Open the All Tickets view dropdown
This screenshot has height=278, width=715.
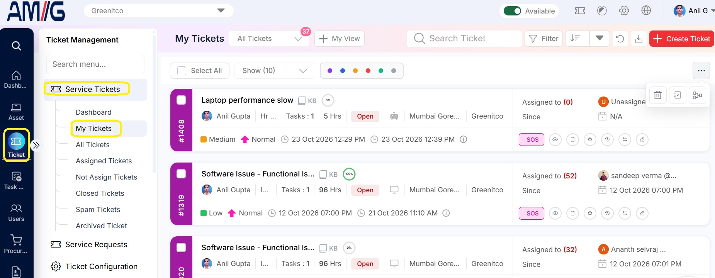pyautogui.click(x=269, y=39)
